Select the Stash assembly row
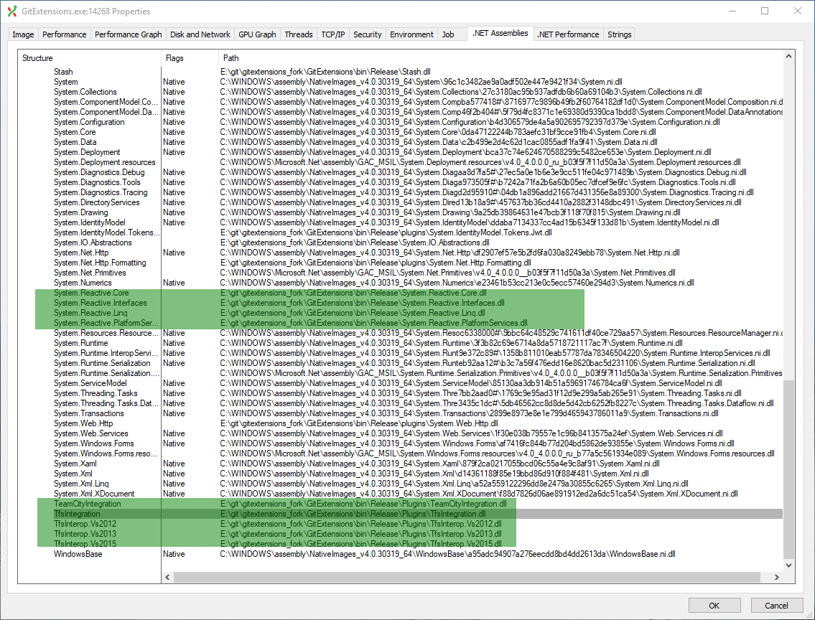815x620 pixels. tap(63, 72)
